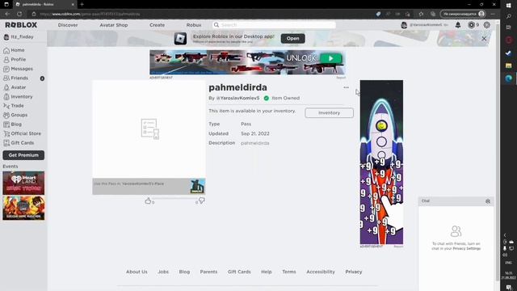Viewport: 517px width, 291px height.
Task: Click the itz_fixday user in sidebar
Action: click(19, 37)
